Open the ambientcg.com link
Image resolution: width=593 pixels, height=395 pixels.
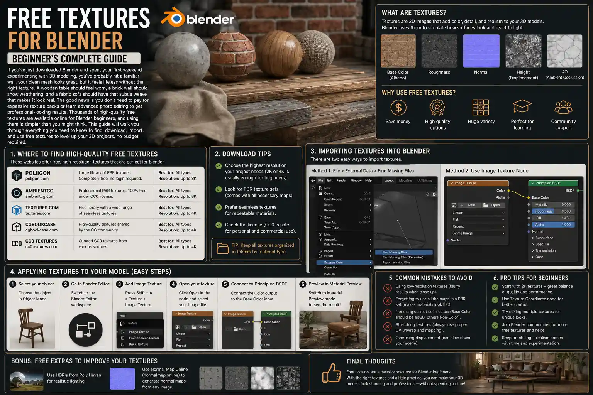point(40,196)
